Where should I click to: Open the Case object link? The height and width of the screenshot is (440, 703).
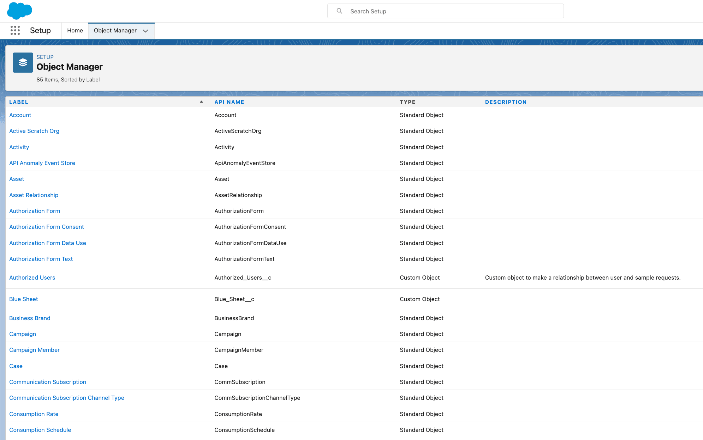(16, 366)
